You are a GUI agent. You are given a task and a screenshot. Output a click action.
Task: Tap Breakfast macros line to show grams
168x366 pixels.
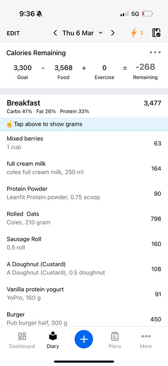(x=48, y=112)
